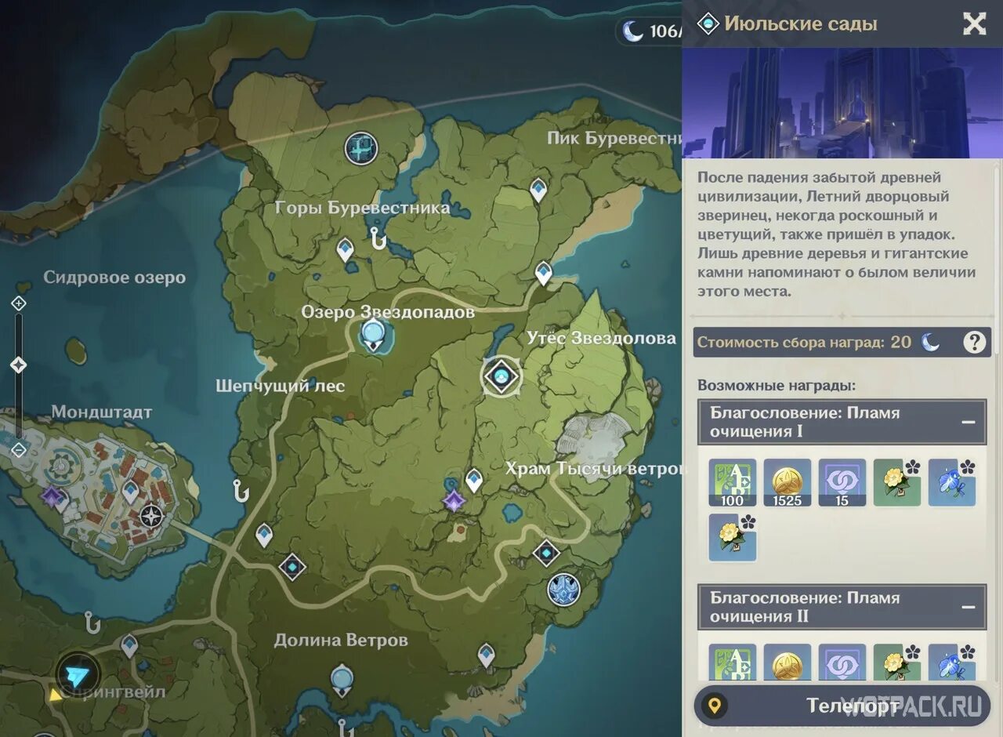The width and height of the screenshot is (1003, 737).
Task: Click the diamond domain icon on the eastern road
Action: coord(546,553)
